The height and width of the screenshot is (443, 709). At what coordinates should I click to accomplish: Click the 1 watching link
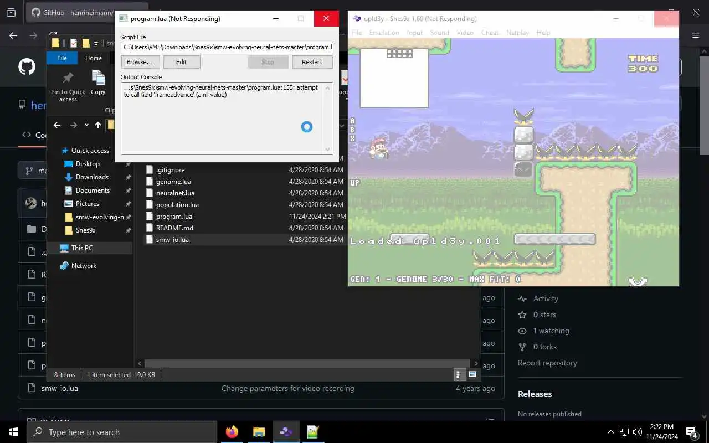coord(551,331)
